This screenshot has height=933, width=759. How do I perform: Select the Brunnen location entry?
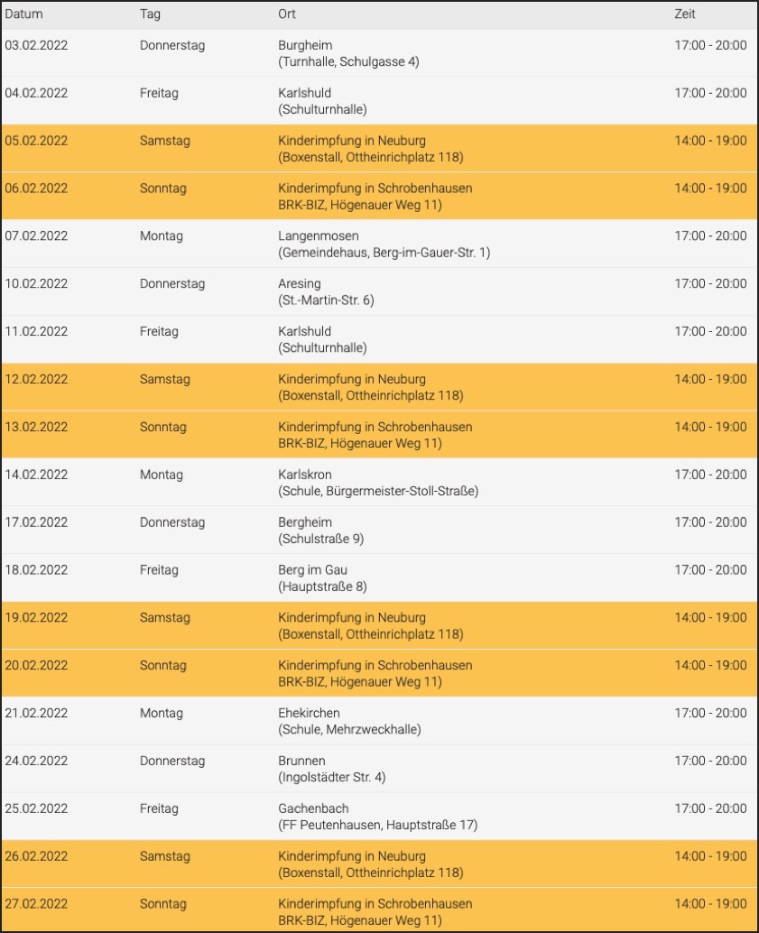[x=301, y=761]
